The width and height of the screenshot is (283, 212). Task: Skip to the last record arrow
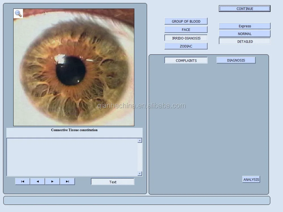[67, 181]
